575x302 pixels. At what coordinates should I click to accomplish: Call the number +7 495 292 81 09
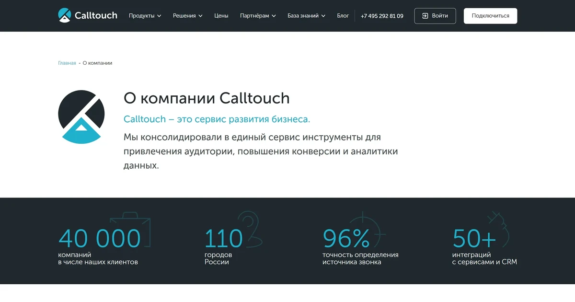point(382,16)
